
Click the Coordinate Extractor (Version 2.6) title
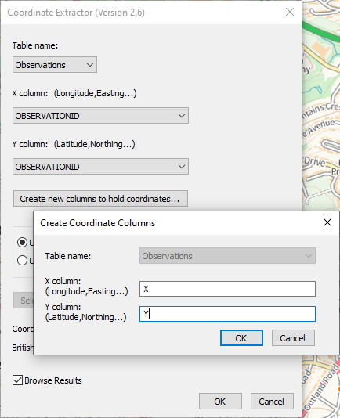76,13
